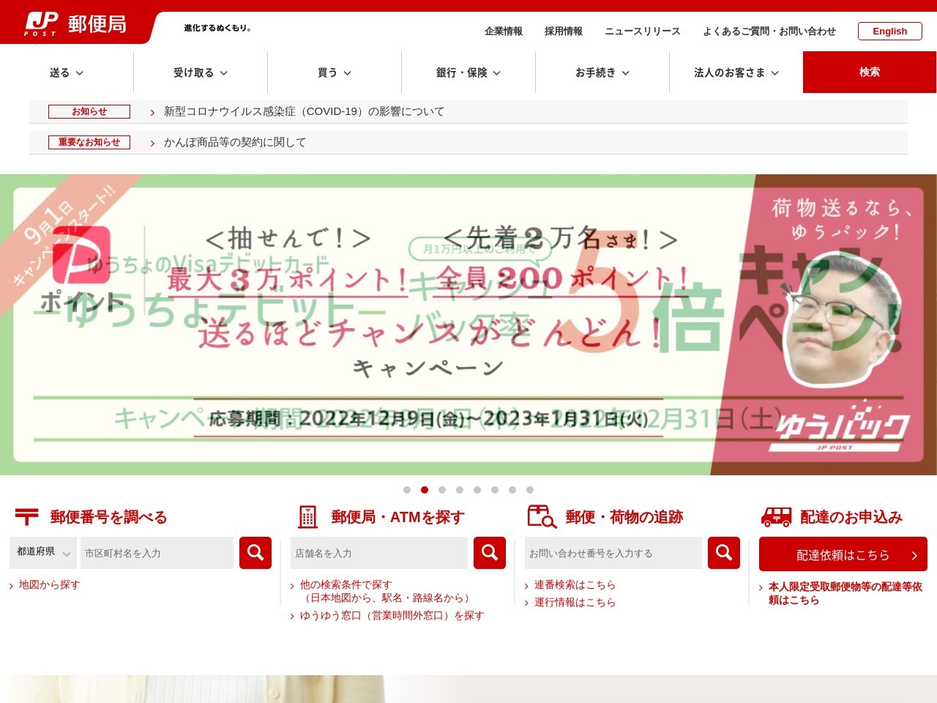Open the COVID-19 impact notice link

[x=304, y=111]
